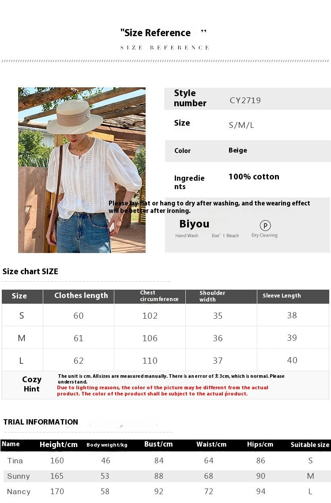Click the Hand Wash care label
This screenshot has width=331, height=503.
[x=187, y=236]
